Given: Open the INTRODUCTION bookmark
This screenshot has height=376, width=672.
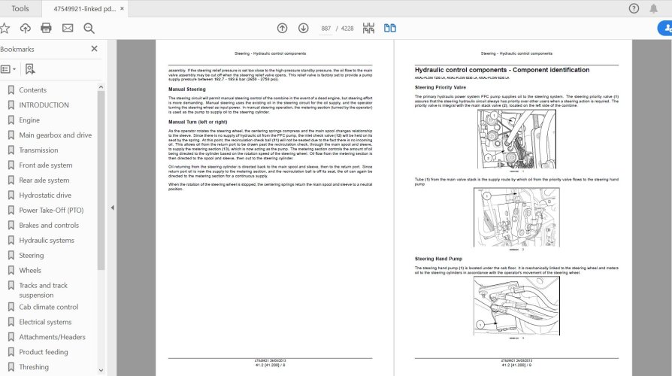Looking at the screenshot, I should [44, 105].
